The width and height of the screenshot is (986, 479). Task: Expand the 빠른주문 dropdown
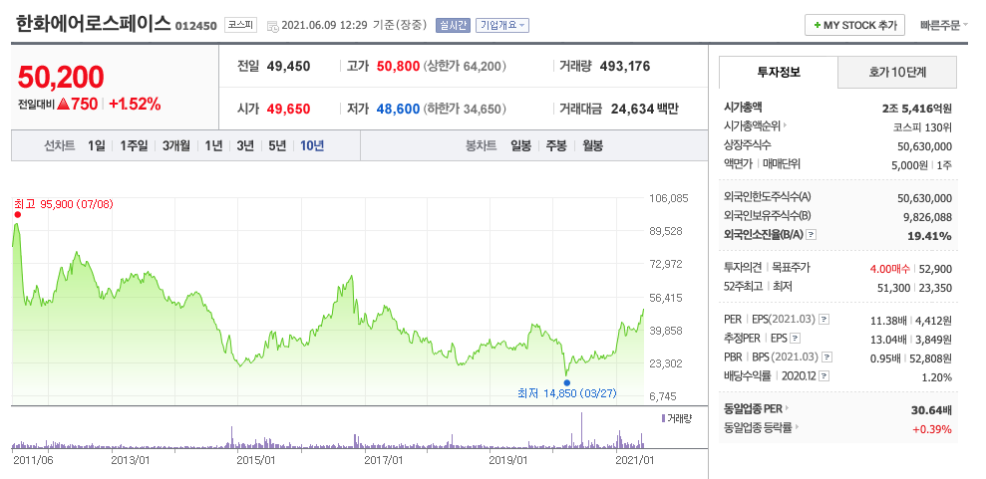tap(943, 25)
